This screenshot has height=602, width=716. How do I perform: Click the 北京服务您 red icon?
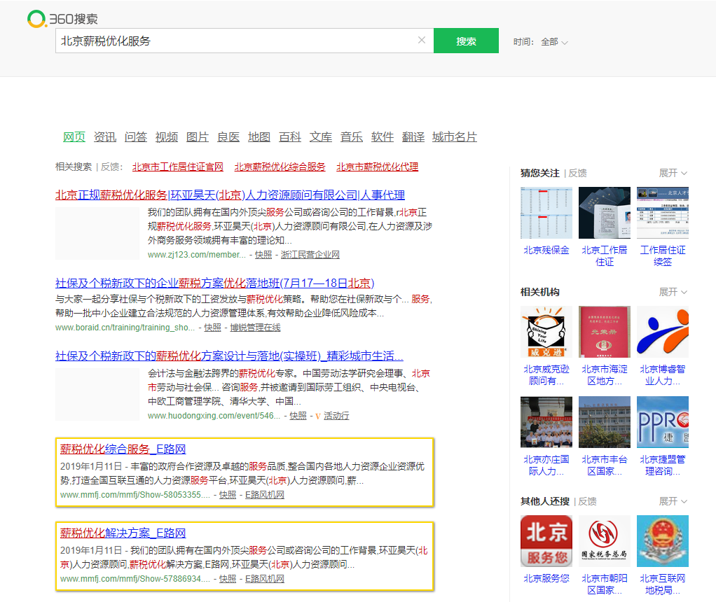tap(546, 541)
